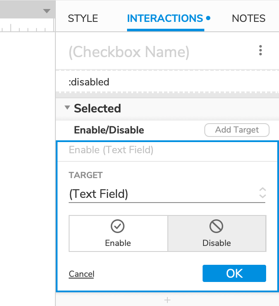This screenshot has height=306, width=279.
Task: Switch to the STYLE tab
Action: (x=83, y=18)
